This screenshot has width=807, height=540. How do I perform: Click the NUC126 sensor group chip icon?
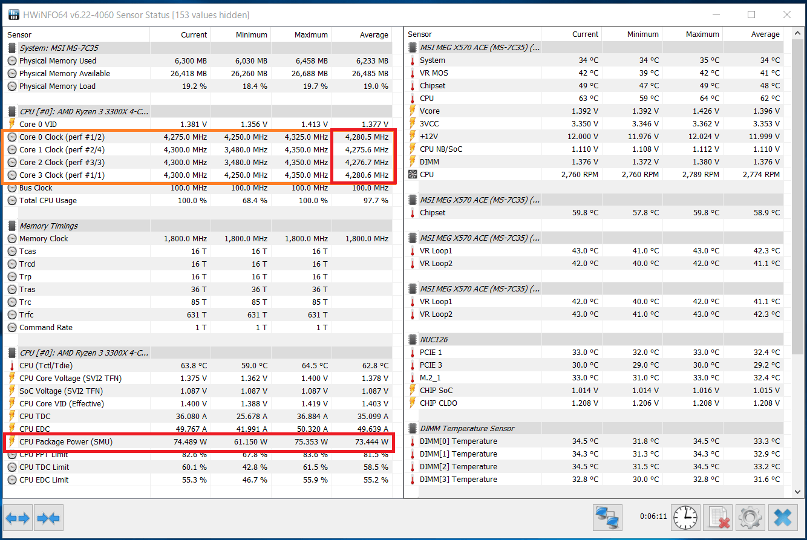click(x=413, y=339)
